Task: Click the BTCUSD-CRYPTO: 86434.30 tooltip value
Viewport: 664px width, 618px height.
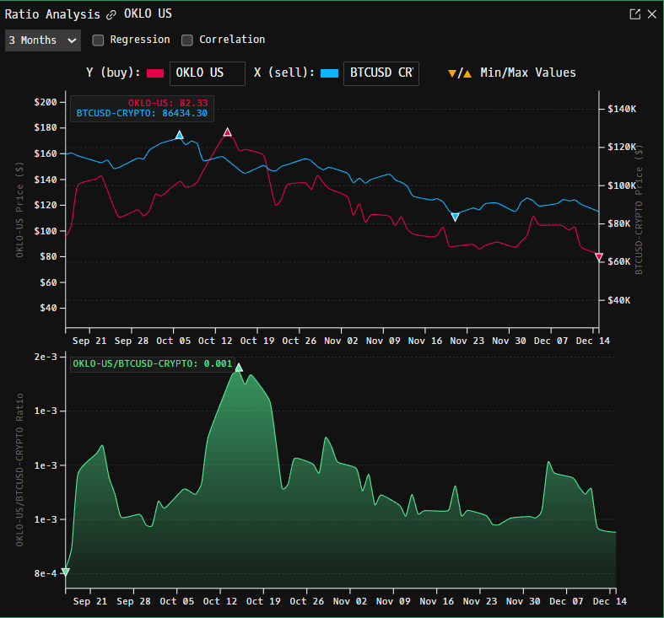Action: [142, 114]
